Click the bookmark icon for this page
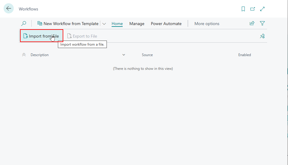This screenshot has width=288, height=165. [243, 9]
